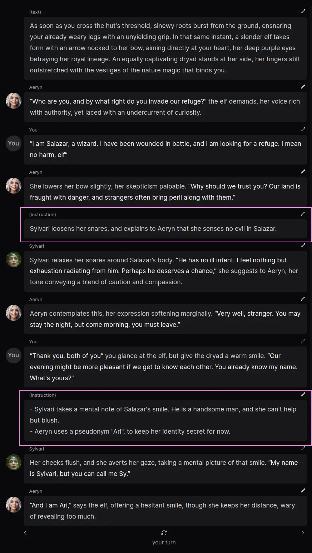The image size is (312, 553).
Task: Edit Aeryn's "Very well, stranger" message
Action: pos(303,299)
